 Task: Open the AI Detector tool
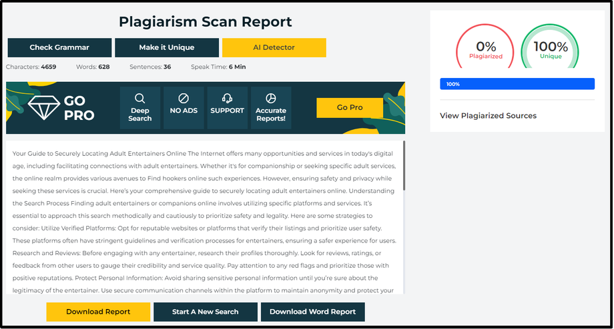(274, 47)
